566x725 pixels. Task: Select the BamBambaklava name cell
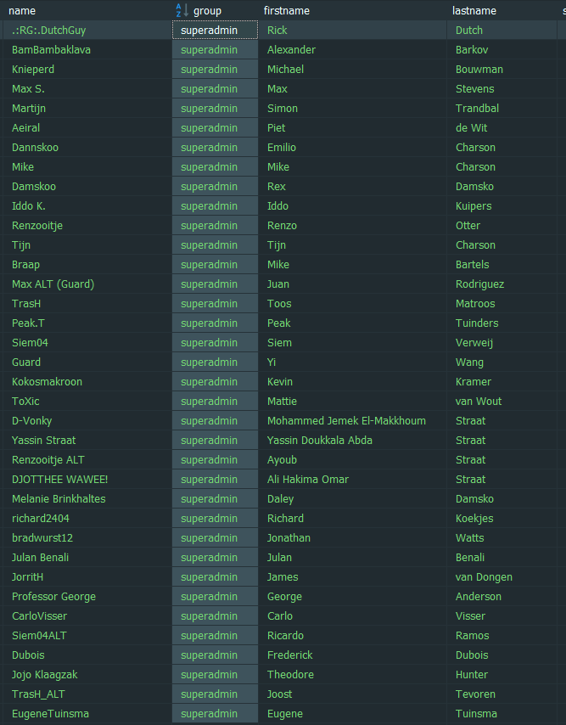click(x=51, y=50)
